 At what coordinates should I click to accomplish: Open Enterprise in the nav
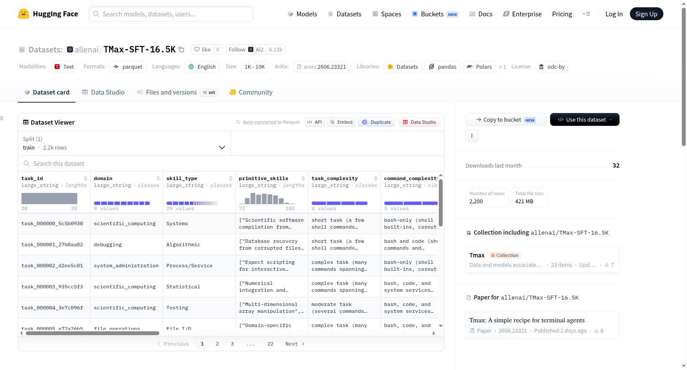522,14
